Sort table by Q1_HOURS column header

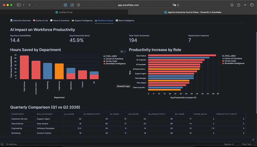(x=69, y=114)
